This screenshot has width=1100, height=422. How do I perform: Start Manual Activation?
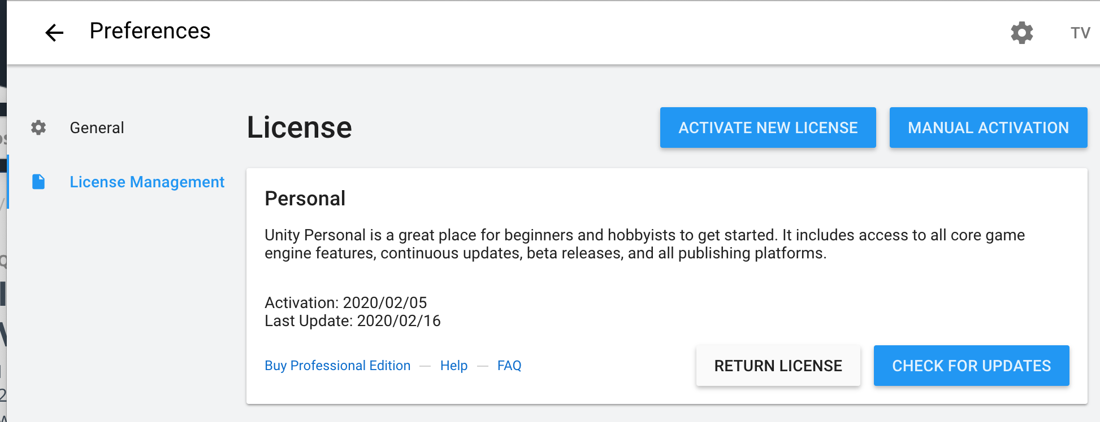pos(988,128)
